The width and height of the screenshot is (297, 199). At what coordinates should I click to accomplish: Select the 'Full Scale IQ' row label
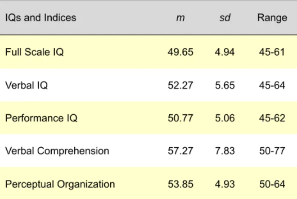(x=35, y=52)
